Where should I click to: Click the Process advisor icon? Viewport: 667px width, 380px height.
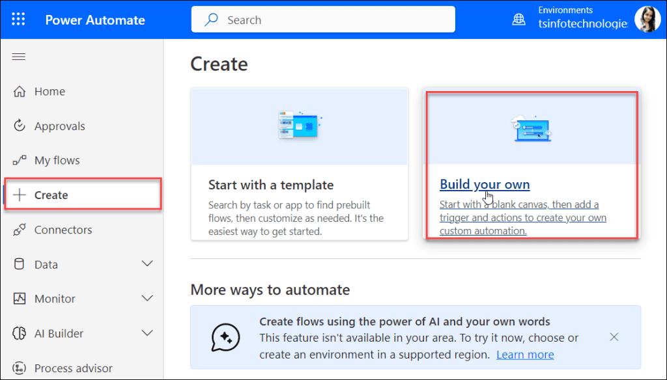pyautogui.click(x=19, y=368)
